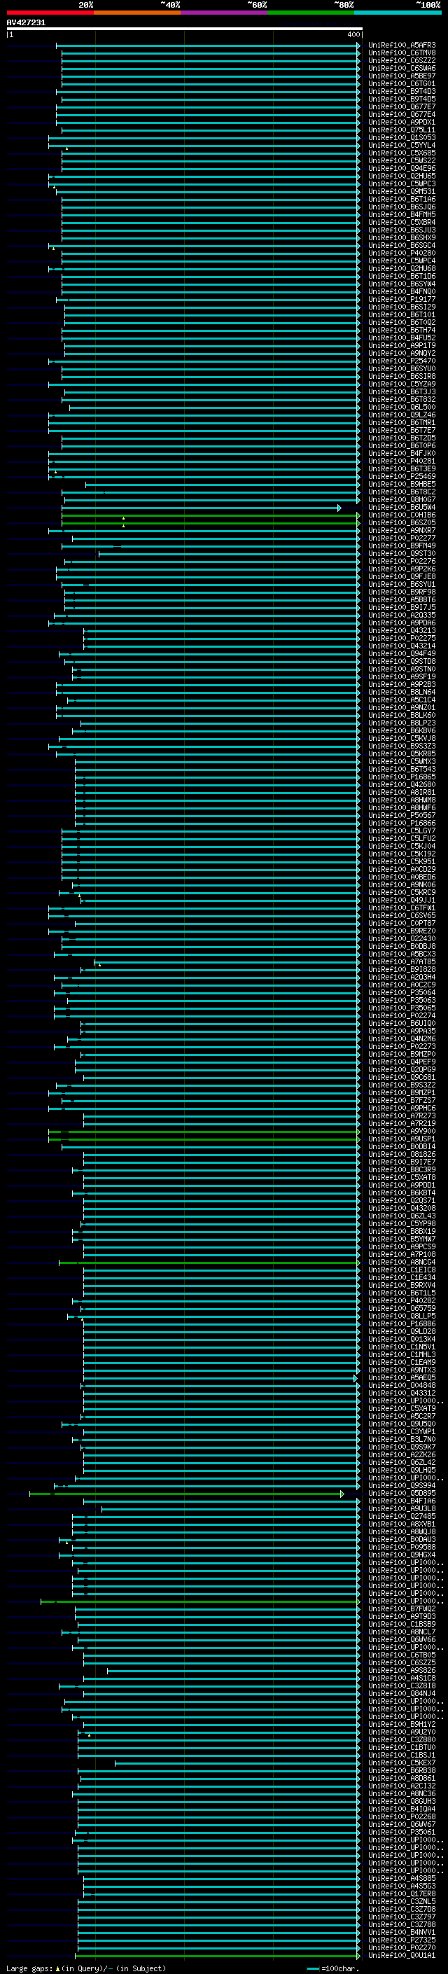
Task: Open the UniRef100_B7FWQ2 hit
Action: 401,1608
